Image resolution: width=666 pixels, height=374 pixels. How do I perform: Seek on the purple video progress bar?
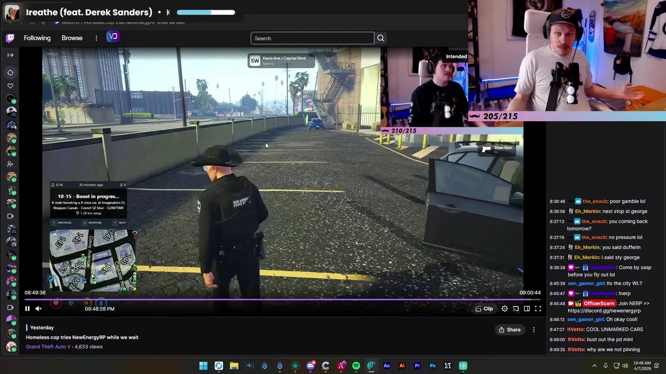click(282, 300)
